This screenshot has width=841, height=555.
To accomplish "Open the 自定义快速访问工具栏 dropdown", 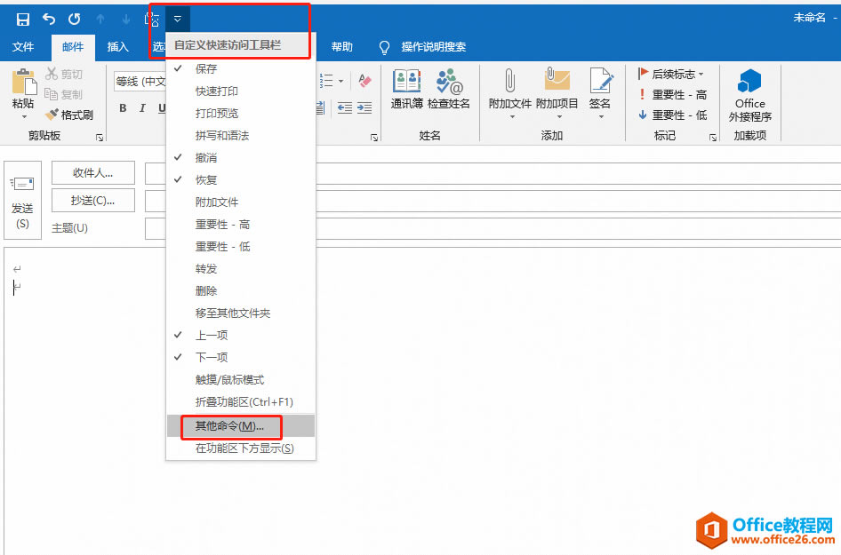I will 178,18.
